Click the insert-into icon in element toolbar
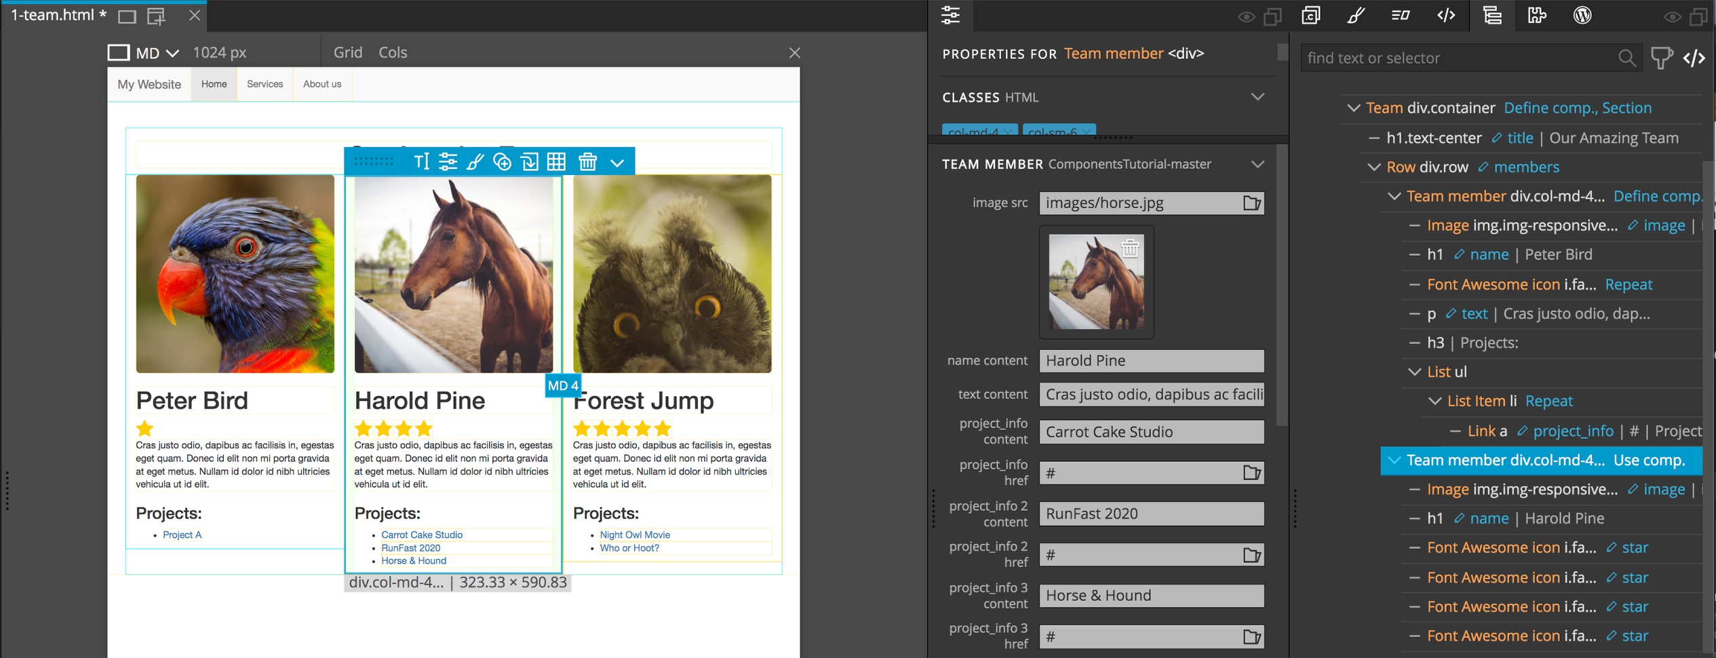This screenshot has width=1716, height=658. (529, 161)
